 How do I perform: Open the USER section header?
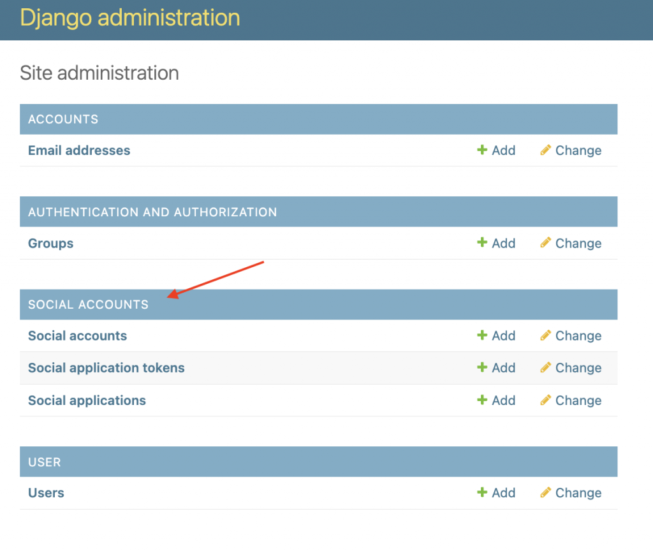[45, 462]
